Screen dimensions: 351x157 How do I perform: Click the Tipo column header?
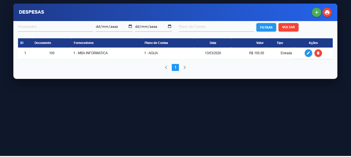(x=280, y=43)
